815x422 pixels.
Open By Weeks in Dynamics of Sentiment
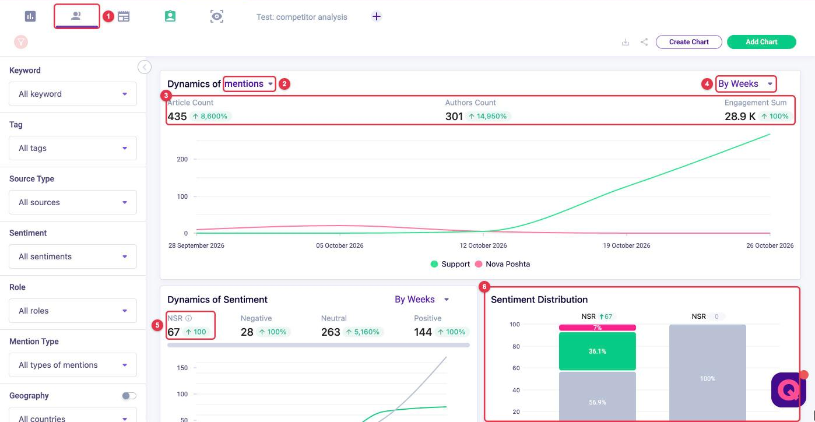tap(422, 300)
